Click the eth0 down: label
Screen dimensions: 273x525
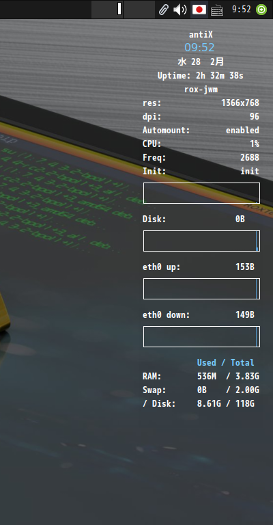tap(167, 315)
